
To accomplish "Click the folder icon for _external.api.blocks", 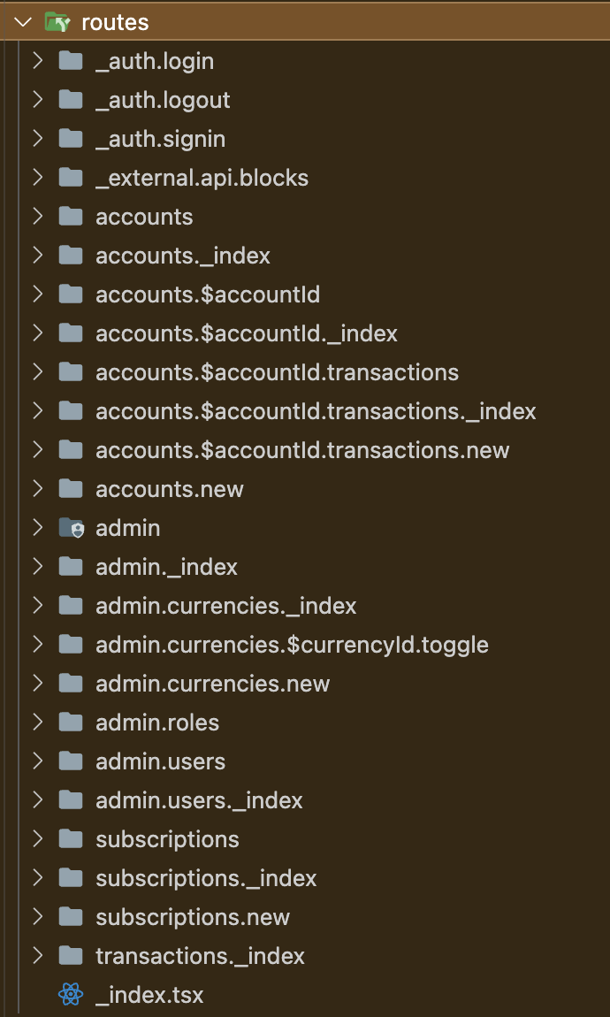I will [71, 177].
